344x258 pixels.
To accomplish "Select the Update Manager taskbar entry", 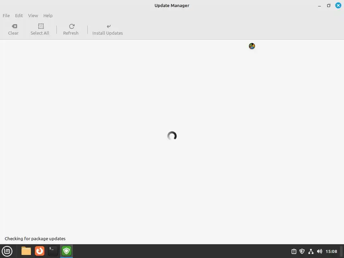I will click(x=67, y=251).
